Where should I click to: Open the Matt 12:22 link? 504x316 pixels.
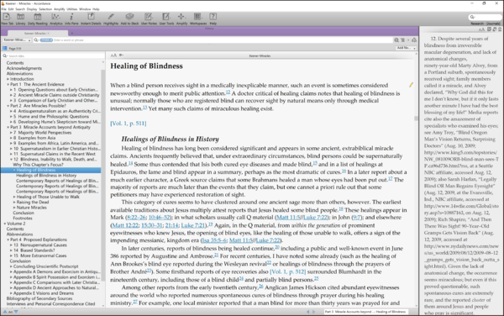point(125,225)
